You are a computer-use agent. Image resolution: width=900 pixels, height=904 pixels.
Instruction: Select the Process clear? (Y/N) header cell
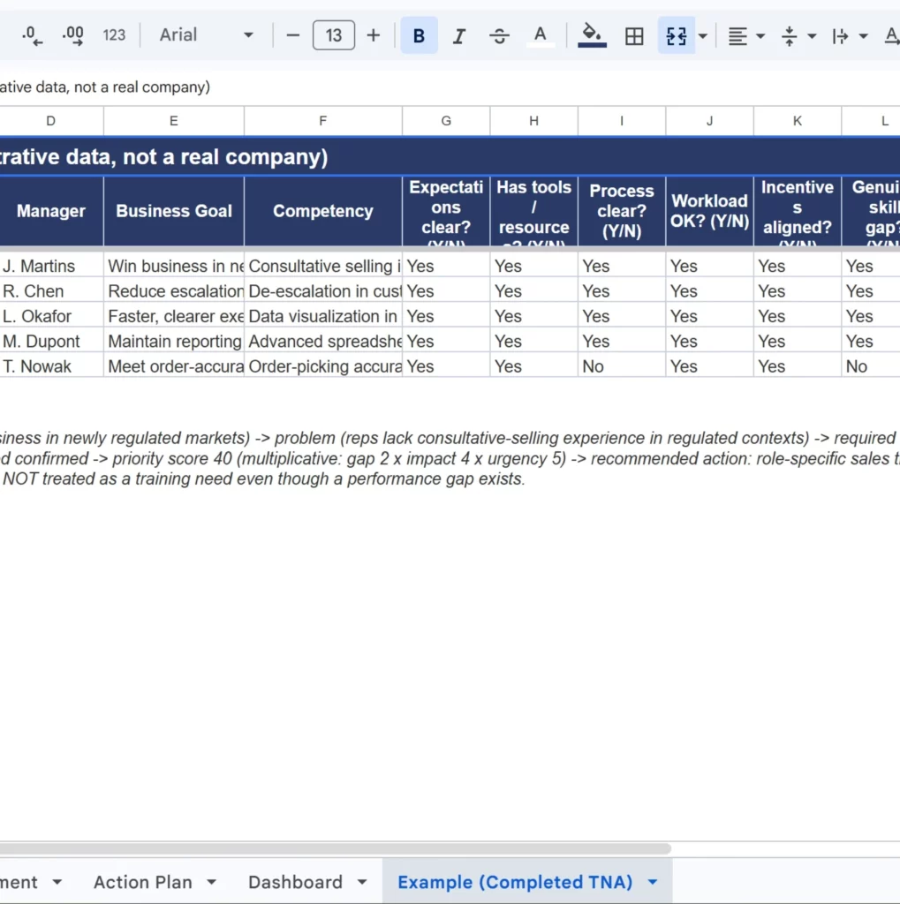(x=622, y=211)
